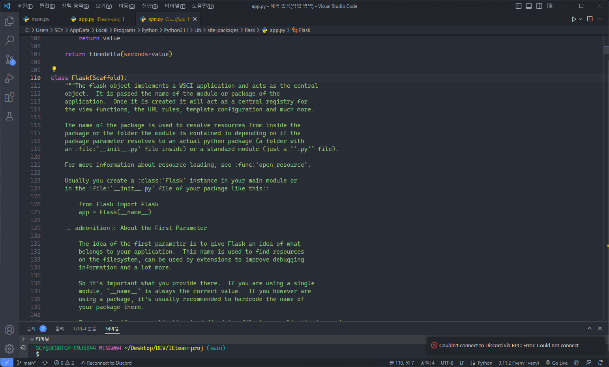
Task: Click the lightbulb code action on line 109
Action: pos(54,69)
